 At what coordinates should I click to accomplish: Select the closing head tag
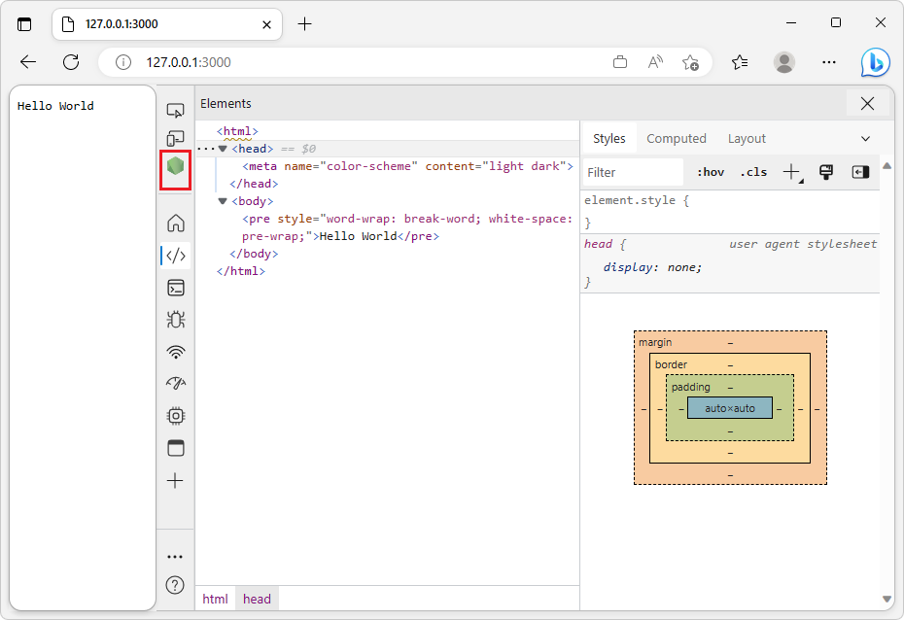tap(254, 184)
